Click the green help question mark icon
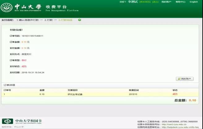The height and width of the screenshot is (129, 203). 80,20
